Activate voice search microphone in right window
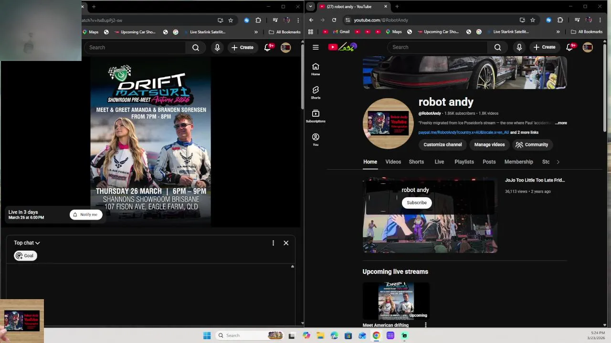Image resolution: width=611 pixels, height=343 pixels. 519,47
